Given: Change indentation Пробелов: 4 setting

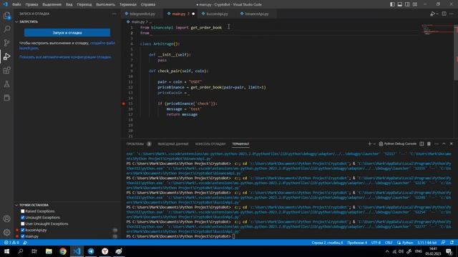Looking at the screenshot, I should pos(357,243).
